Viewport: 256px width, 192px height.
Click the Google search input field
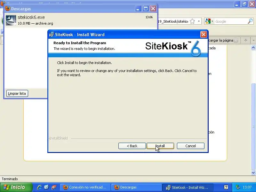(x=230, y=21)
